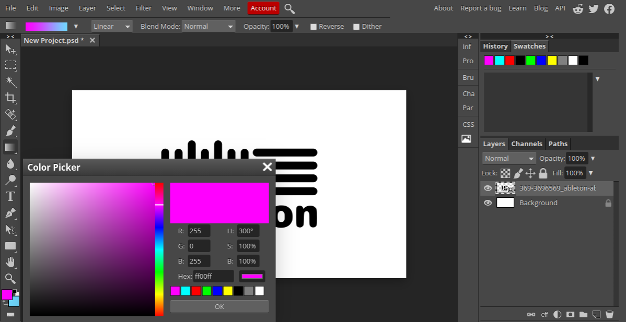This screenshot has height=322, width=626.
Task: Select the Gradient tool in toolbar
Action: [10, 148]
